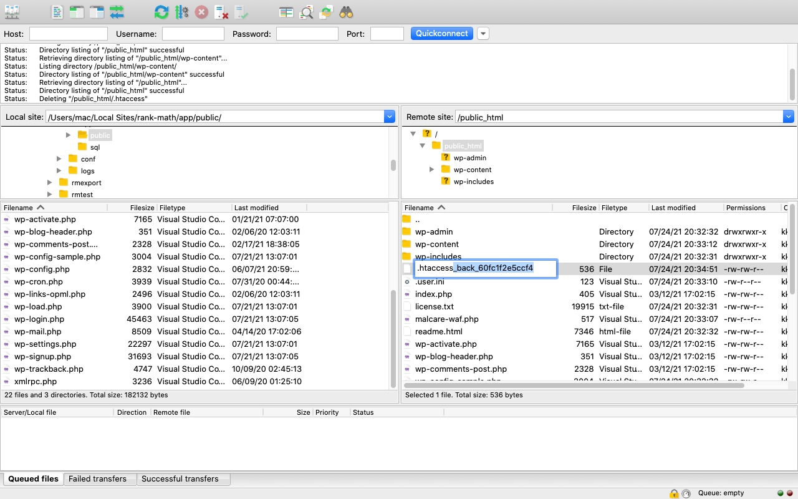The image size is (798, 499).
Task: Sort local files by Filename column header
Action: [x=54, y=208]
